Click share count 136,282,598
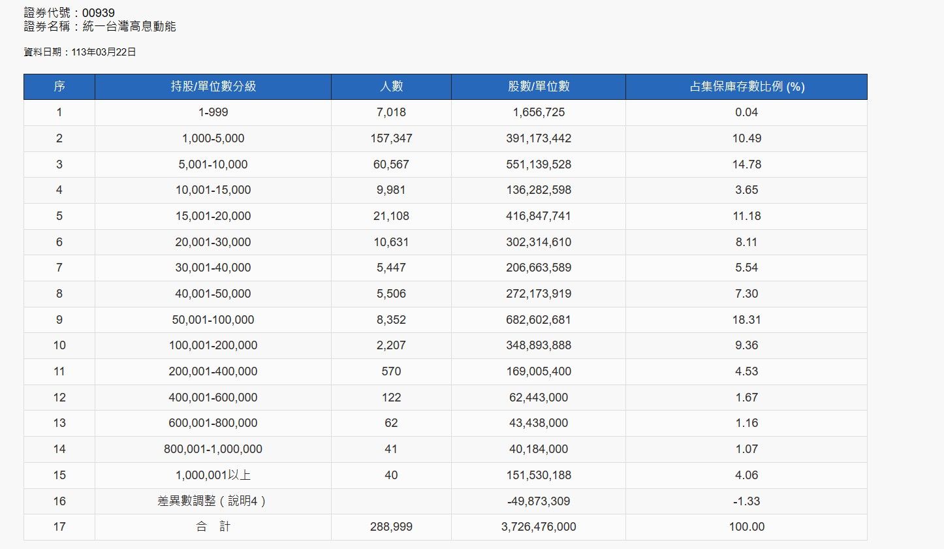Screen dimensions: 944x549 click(539, 190)
